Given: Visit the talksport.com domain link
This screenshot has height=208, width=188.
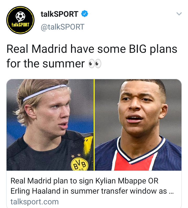Looking at the screenshot, I should (x=34, y=202).
